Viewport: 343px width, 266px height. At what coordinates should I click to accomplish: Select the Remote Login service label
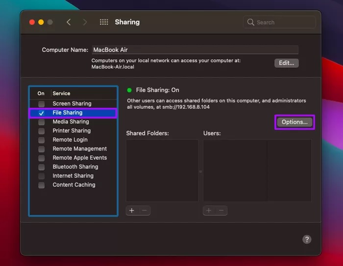[x=70, y=140]
